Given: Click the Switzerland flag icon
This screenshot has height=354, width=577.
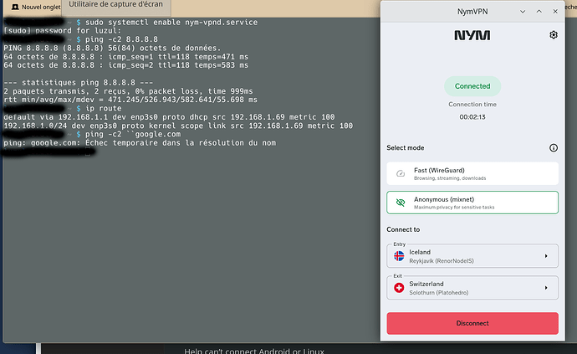Looking at the screenshot, I should click(399, 288).
